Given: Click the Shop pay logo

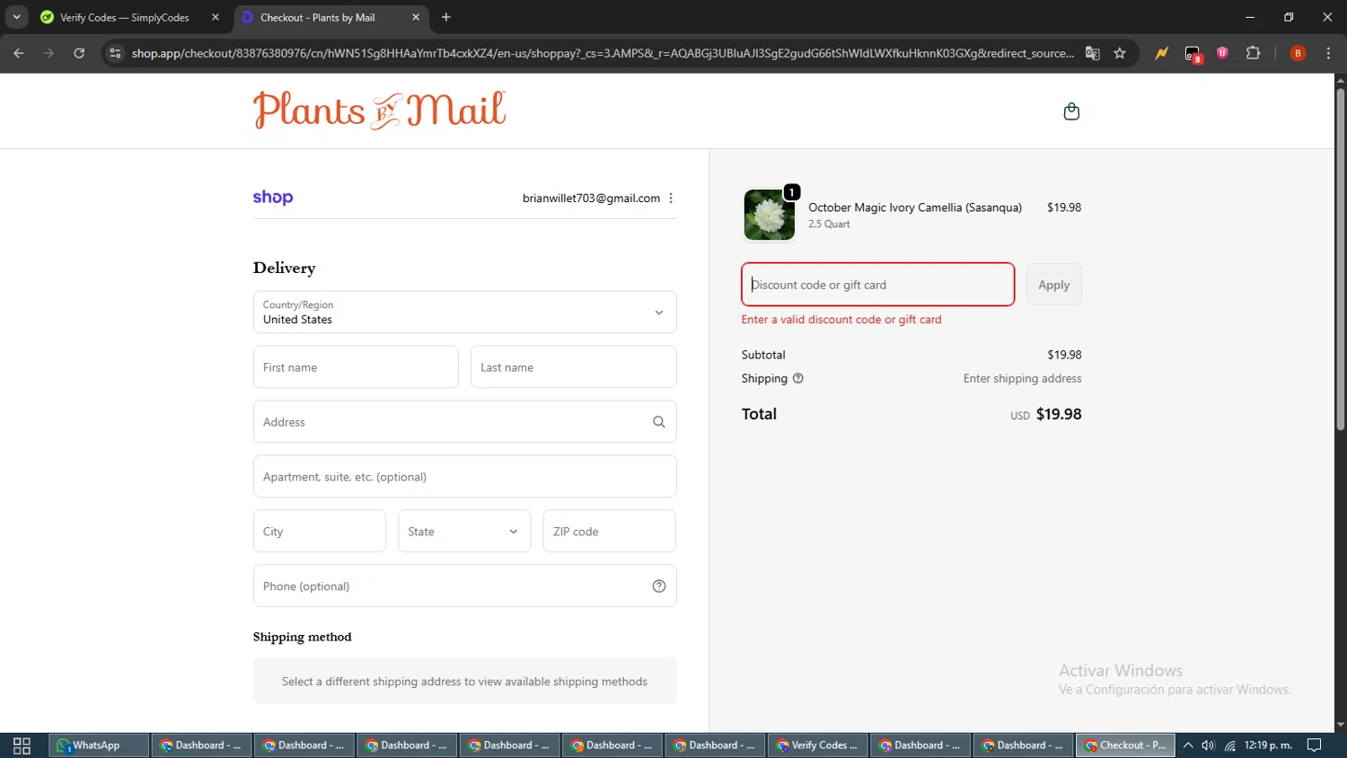Looking at the screenshot, I should coord(273,198).
